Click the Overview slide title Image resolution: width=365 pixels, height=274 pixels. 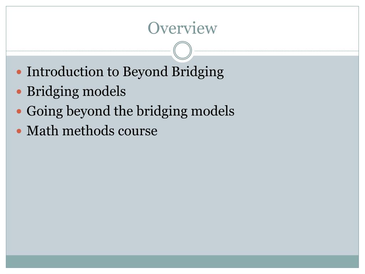182,28
